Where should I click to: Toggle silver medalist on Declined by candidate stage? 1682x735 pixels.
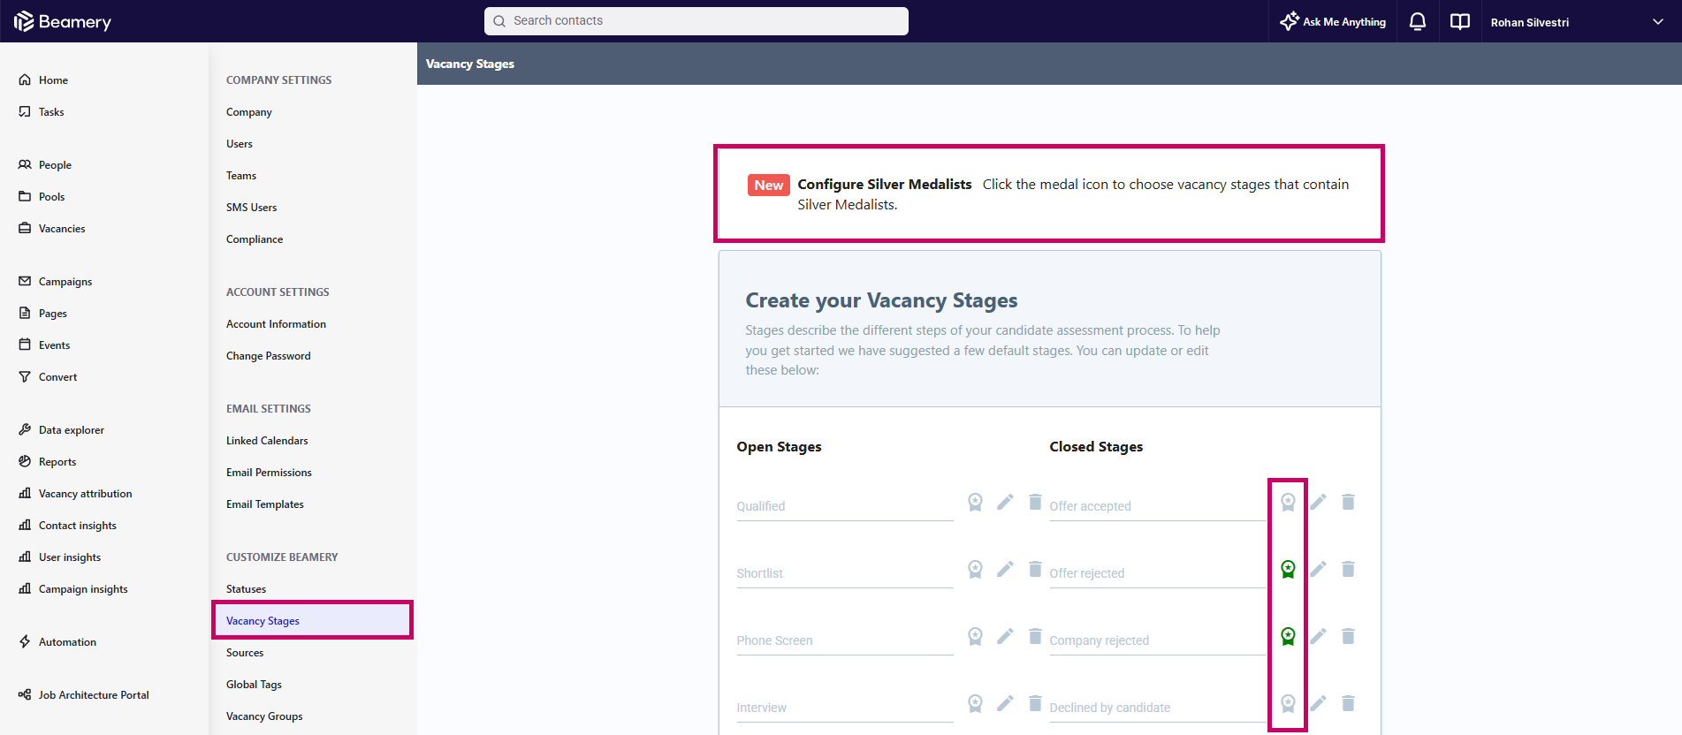tap(1288, 703)
